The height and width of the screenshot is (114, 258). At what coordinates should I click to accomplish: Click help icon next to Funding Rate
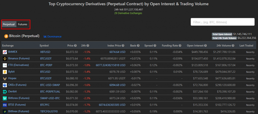click(x=180, y=46)
